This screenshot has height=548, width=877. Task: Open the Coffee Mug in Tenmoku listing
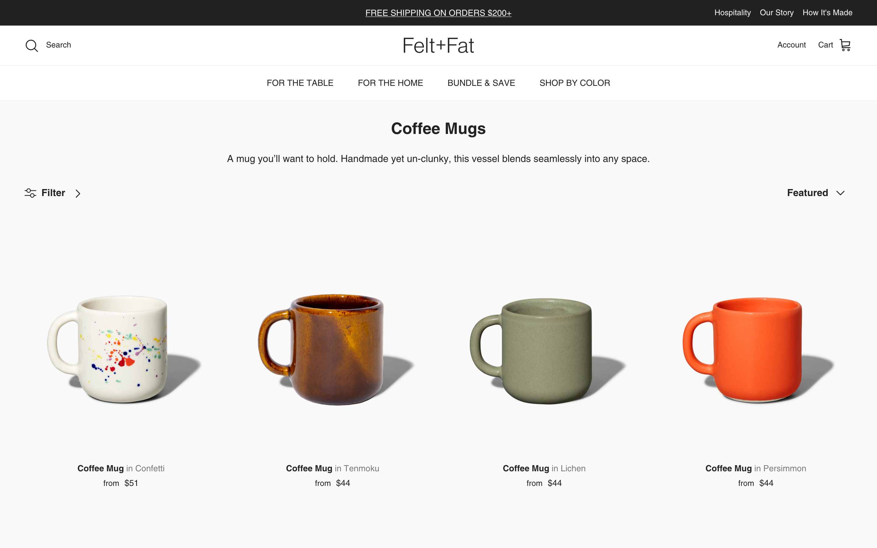[x=332, y=468]
